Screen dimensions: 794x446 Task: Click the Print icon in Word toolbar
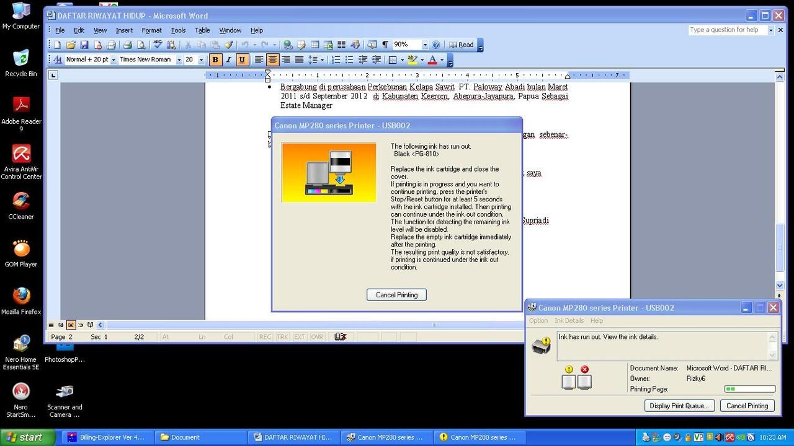128,45
